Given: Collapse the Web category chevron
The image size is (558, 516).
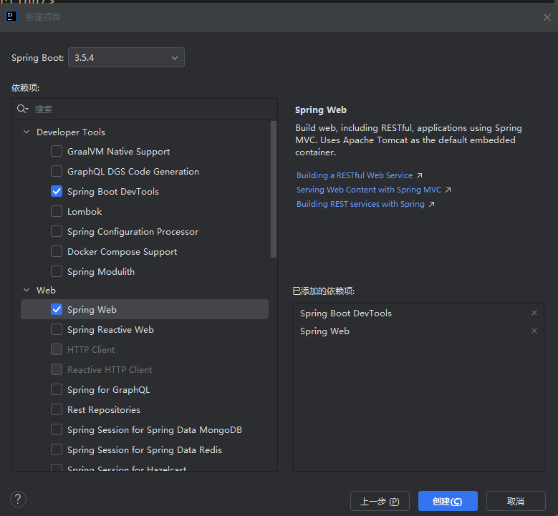Looking at the screenshot, I should coord(27,290).
